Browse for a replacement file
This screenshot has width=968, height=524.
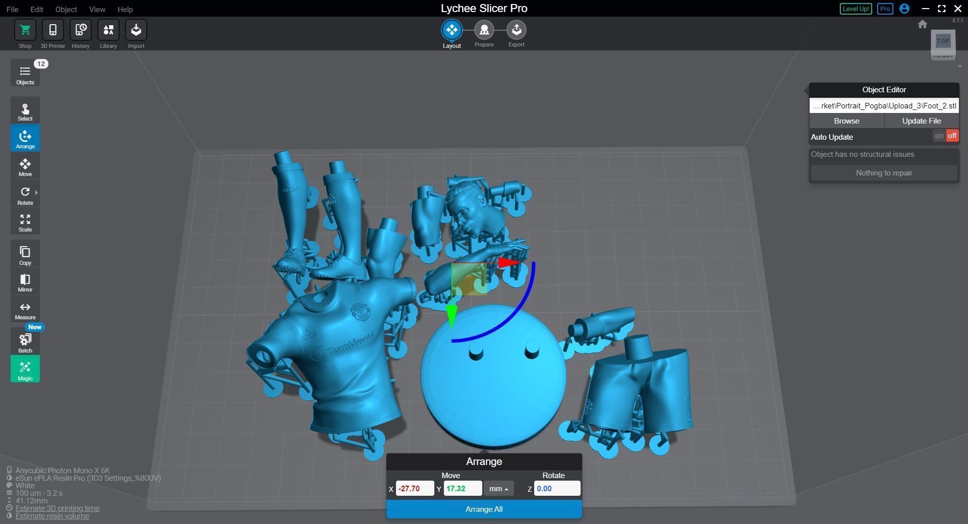[x=846, y=121]
